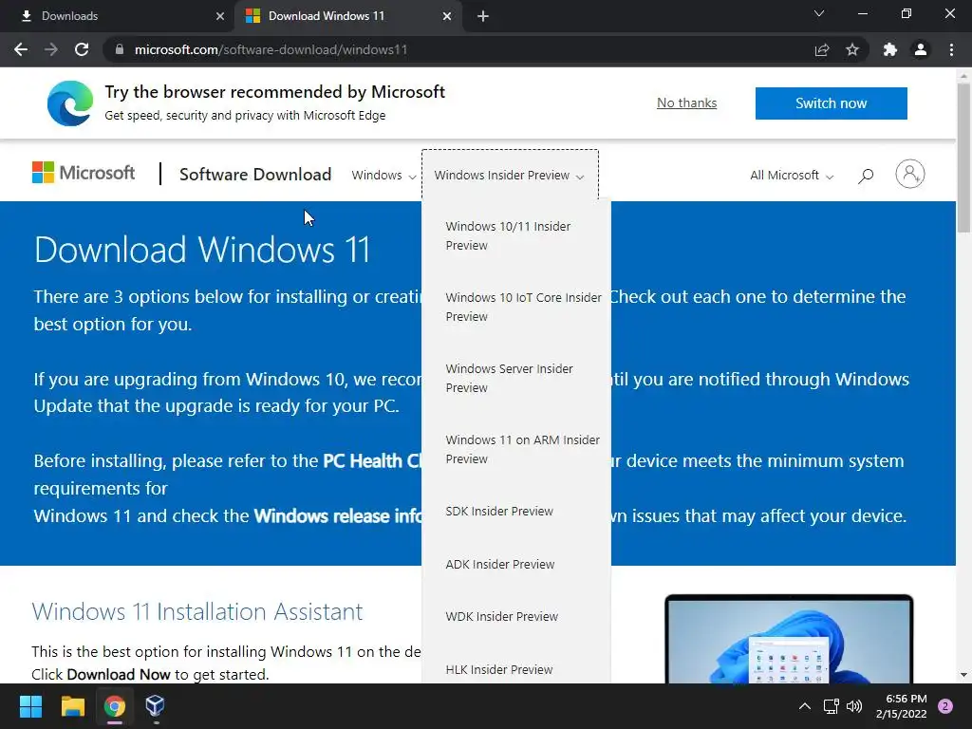Select the Download Windows 11 tab

[347, 16]
